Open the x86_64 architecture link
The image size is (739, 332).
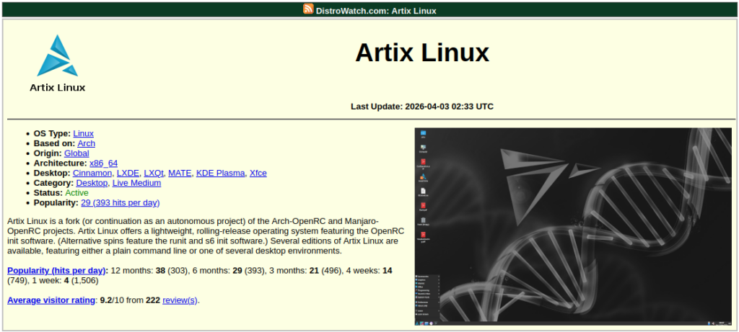[103, 163]
